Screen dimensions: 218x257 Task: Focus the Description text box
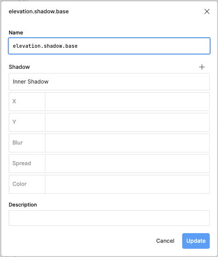pyautogui.click(x=109, y=218)
